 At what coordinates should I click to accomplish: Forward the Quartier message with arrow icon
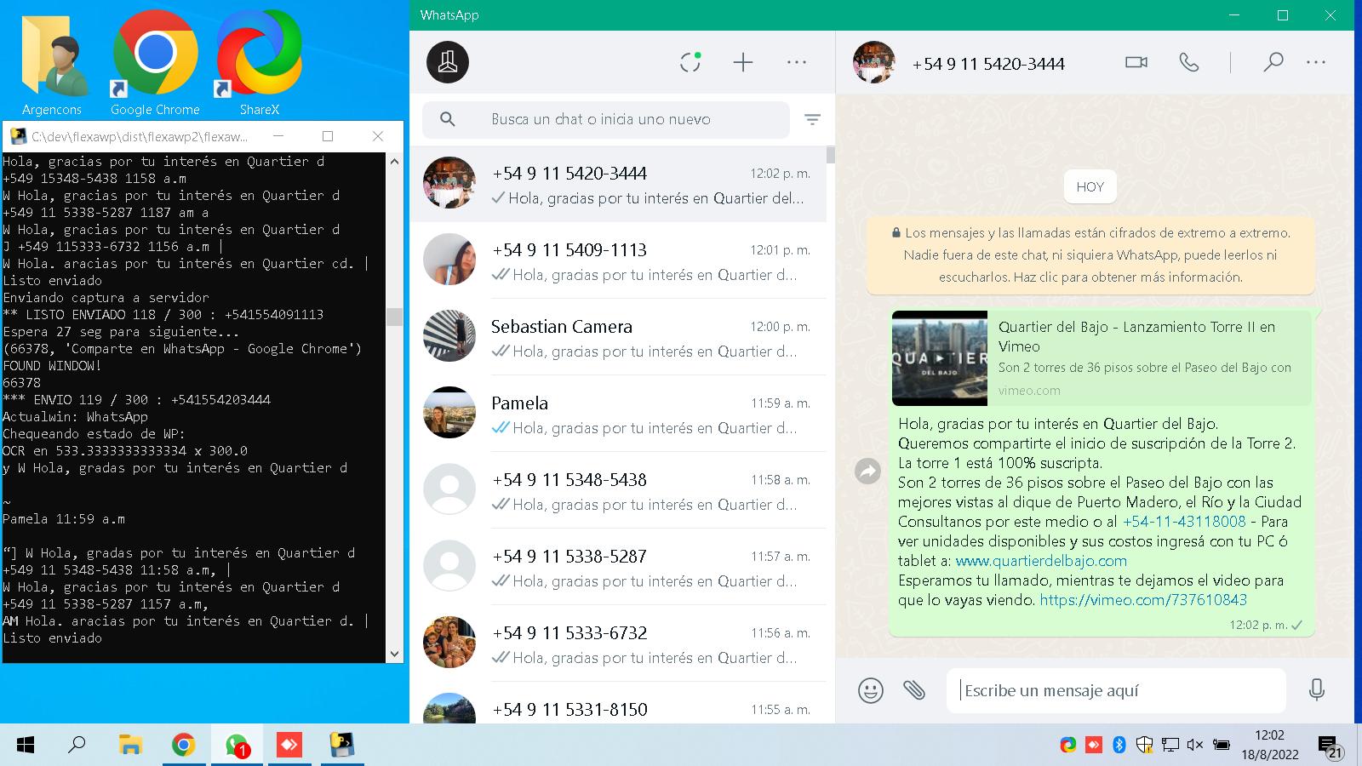pos(867,471)
